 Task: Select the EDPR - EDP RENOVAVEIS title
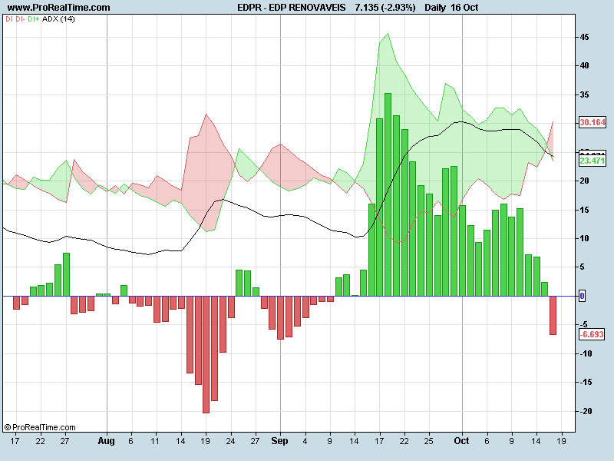tap(292, 8)
